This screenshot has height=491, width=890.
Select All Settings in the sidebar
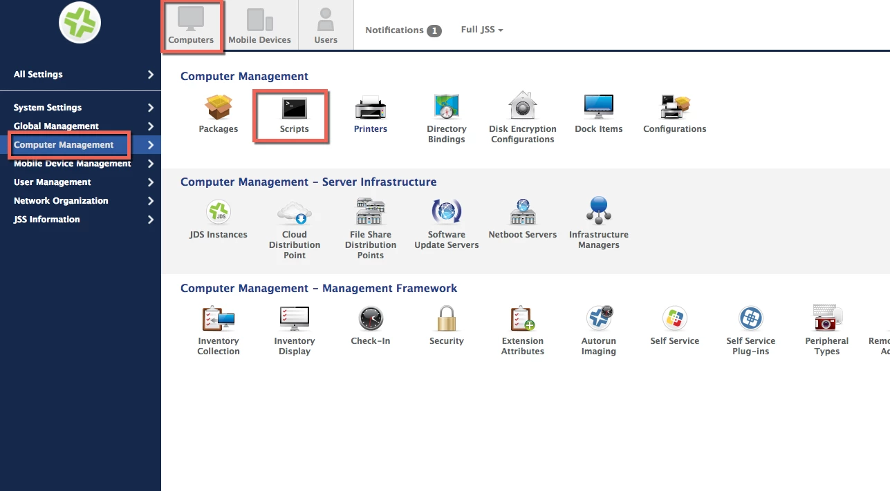(38, 75)
